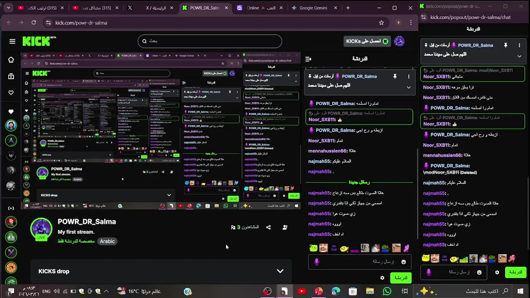The width and height of the screenshot is (530, 298).
Task: Expand the KICKS drop section
Action: point(280,272)
